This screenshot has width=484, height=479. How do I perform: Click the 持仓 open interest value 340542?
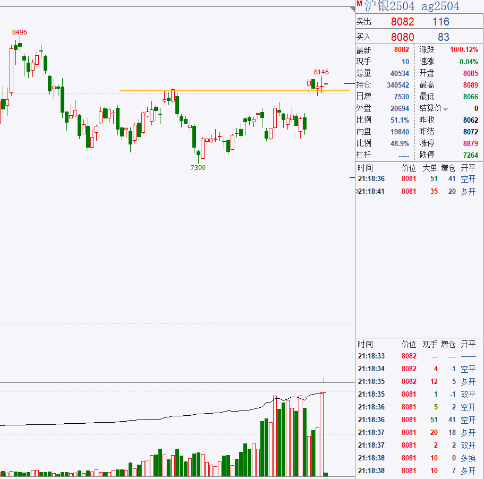pyautogui.click(x=398, y=85)
